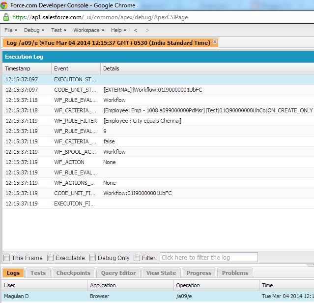Click the ON_CREATE_ONLY criteria detail row
The image size is (314, 303).
click(x=158, y=110)
